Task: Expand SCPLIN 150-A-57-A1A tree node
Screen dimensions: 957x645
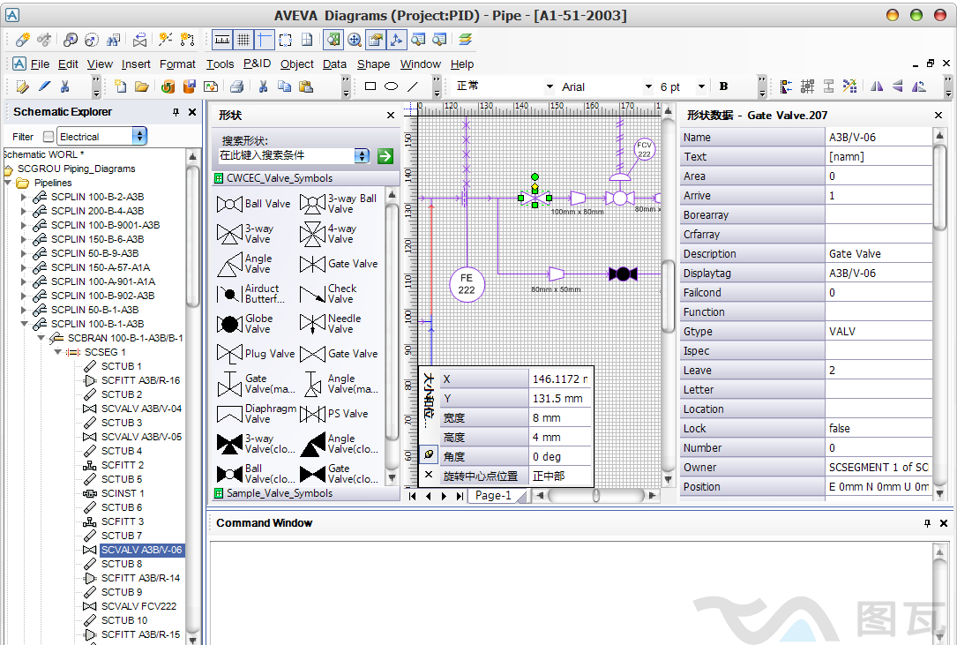Action: pos(23,267)
